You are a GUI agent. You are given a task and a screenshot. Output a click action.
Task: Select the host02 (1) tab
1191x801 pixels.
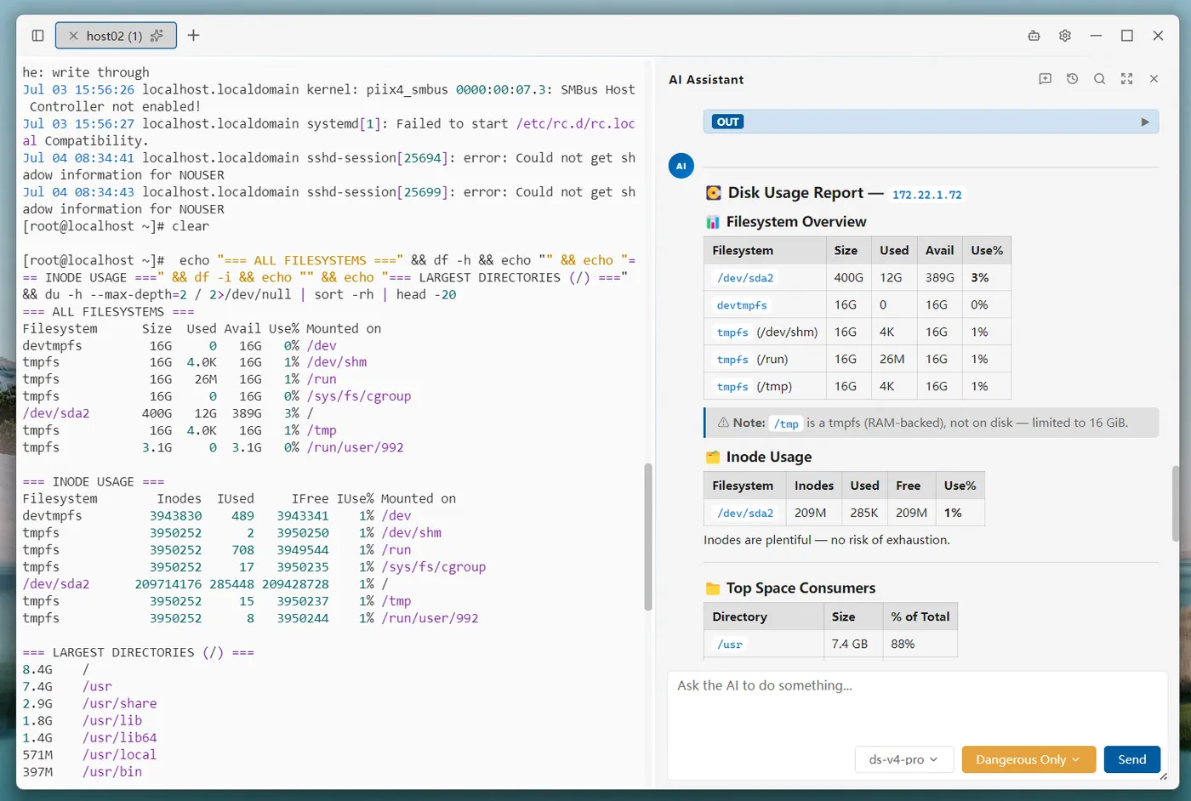[x=116, y=36]
